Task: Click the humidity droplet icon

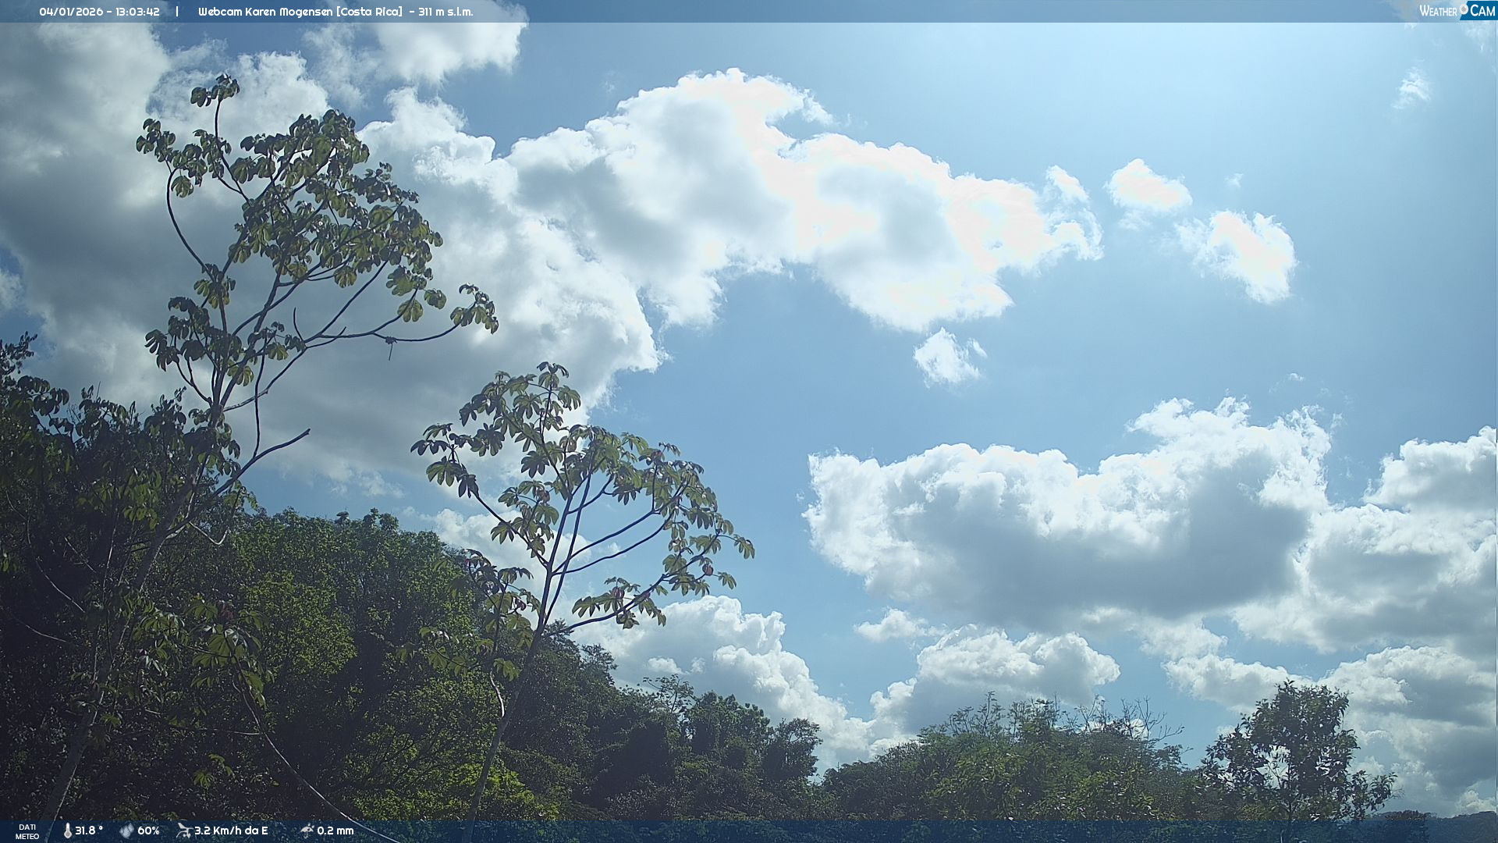Action: tap(126, 831)
